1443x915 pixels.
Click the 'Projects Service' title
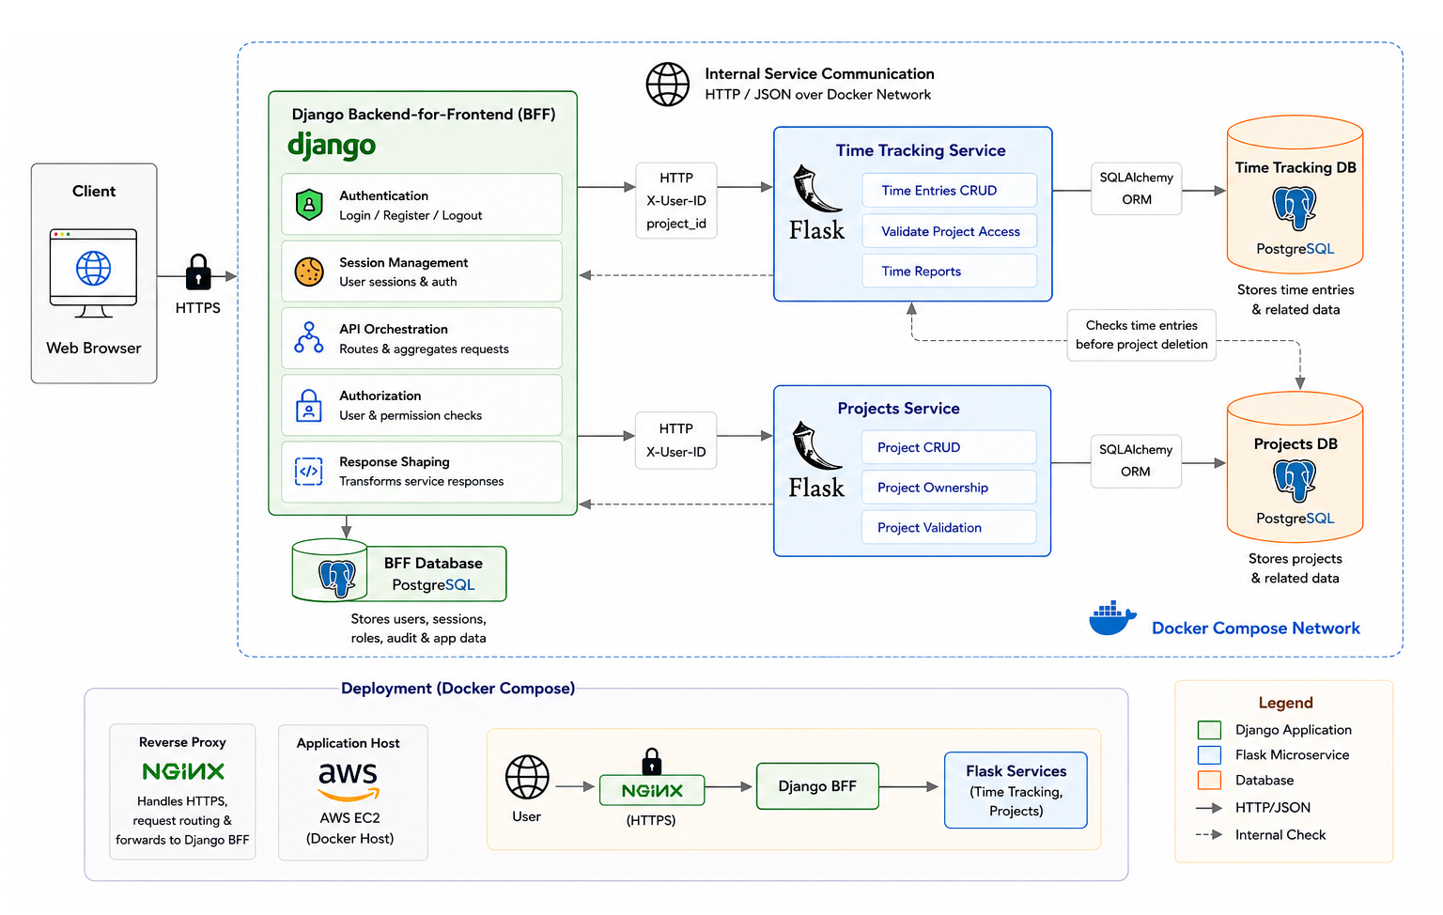pos(899,409)
